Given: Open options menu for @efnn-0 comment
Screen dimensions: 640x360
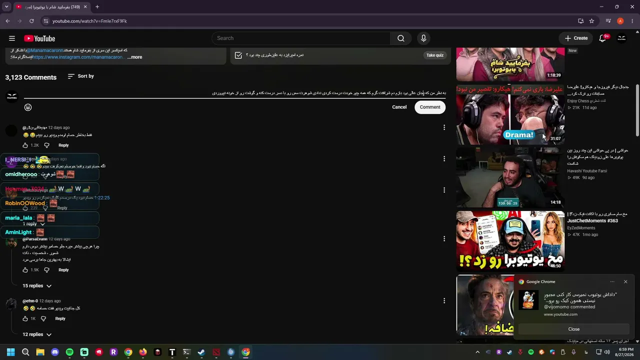Looking at the screenshot, I should 444,301.
